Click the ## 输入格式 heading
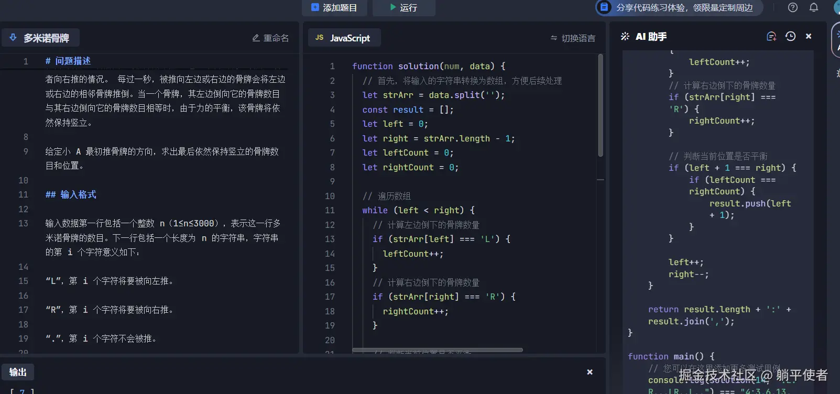The height and width of the screenshot is (394, 840). (x=71, y=194)
